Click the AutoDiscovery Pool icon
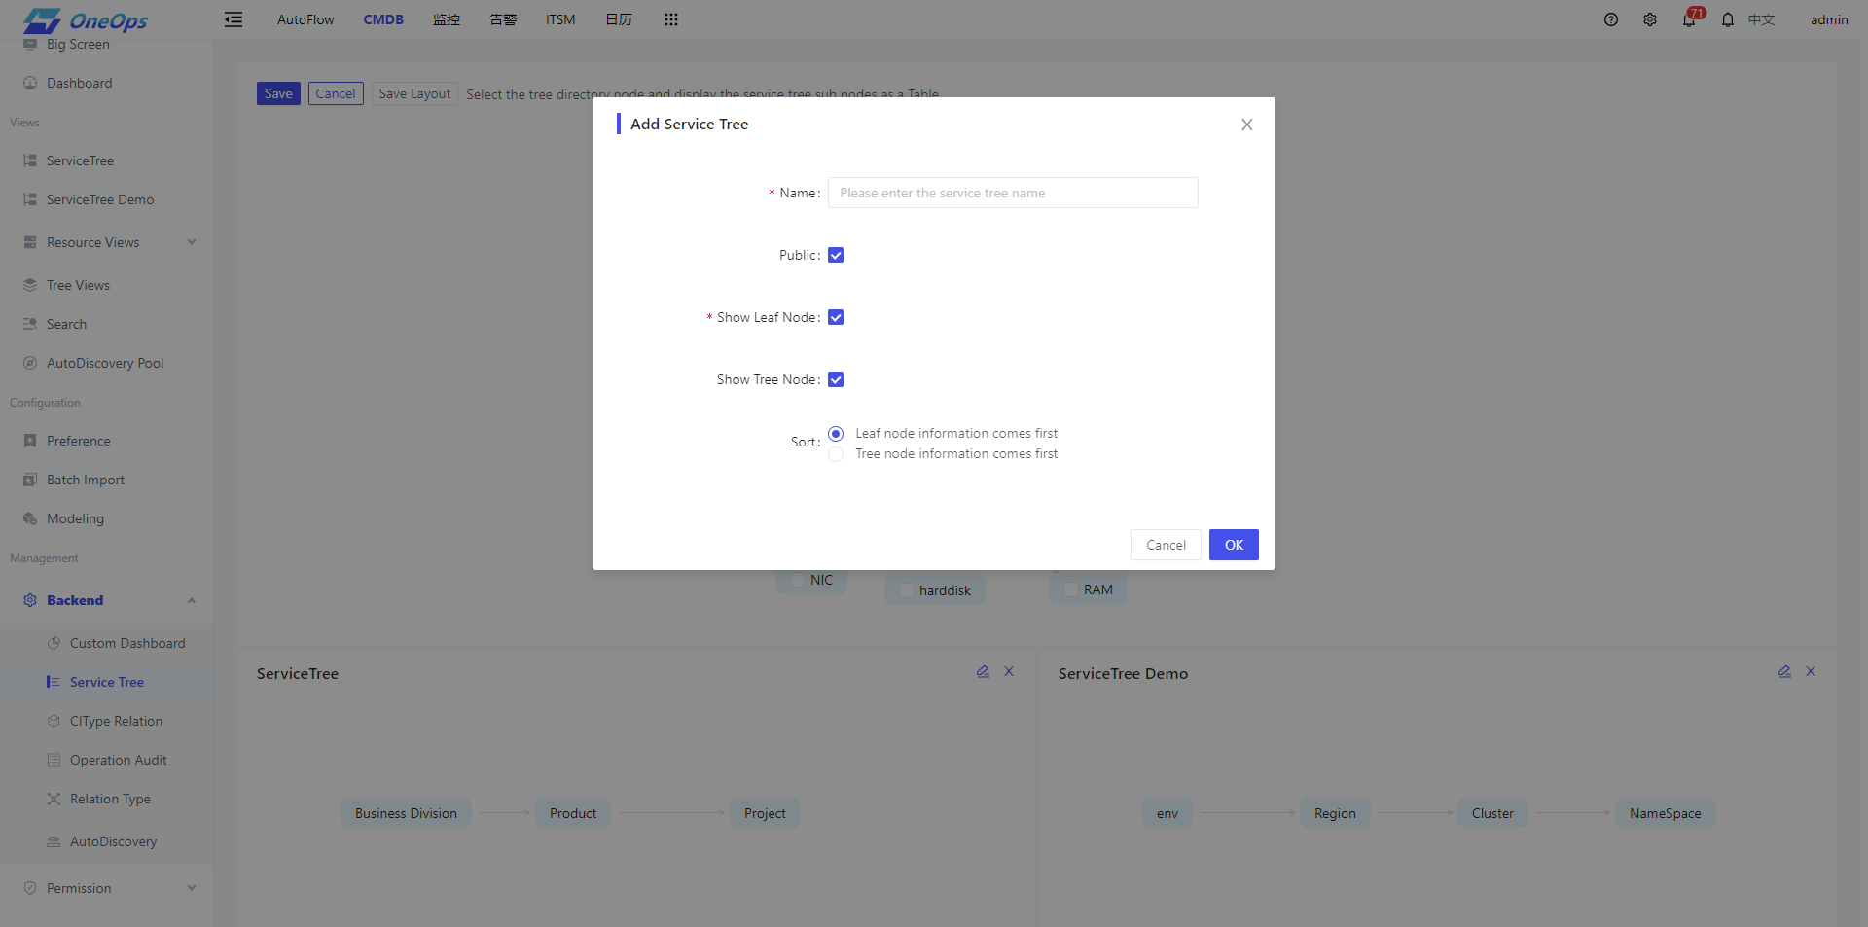Viewport: 1868px width, 927px height. click(30, 363)
